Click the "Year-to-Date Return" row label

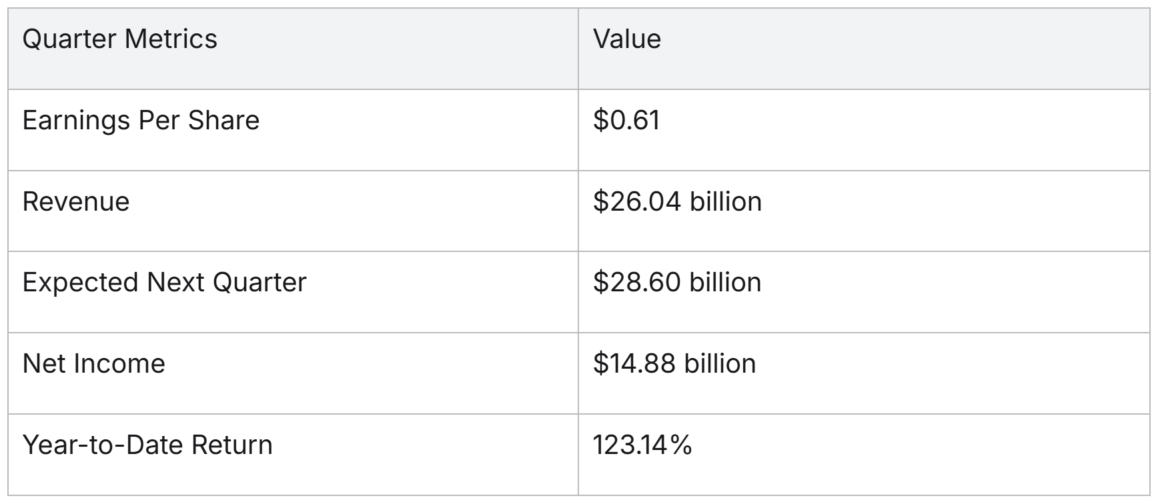[147, 445]
